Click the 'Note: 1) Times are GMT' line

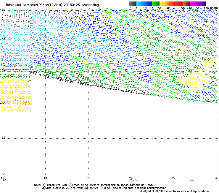click(x=94, y=185)
